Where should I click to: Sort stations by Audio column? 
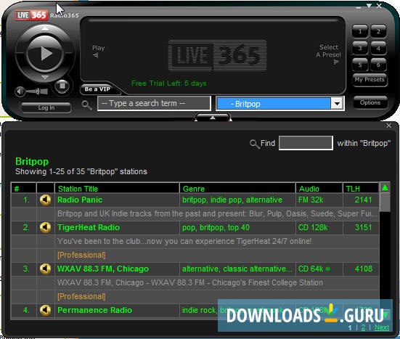[x=319, y=189]
